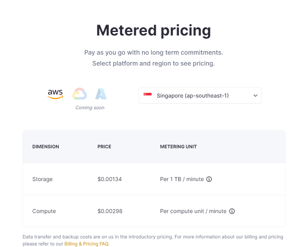The image size is (296, 247).
Task: Click info icon beside Compute metering unit
Action: [232, 211]
